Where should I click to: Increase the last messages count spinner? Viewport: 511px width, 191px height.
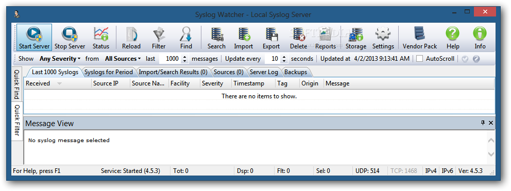pos(185,57)
